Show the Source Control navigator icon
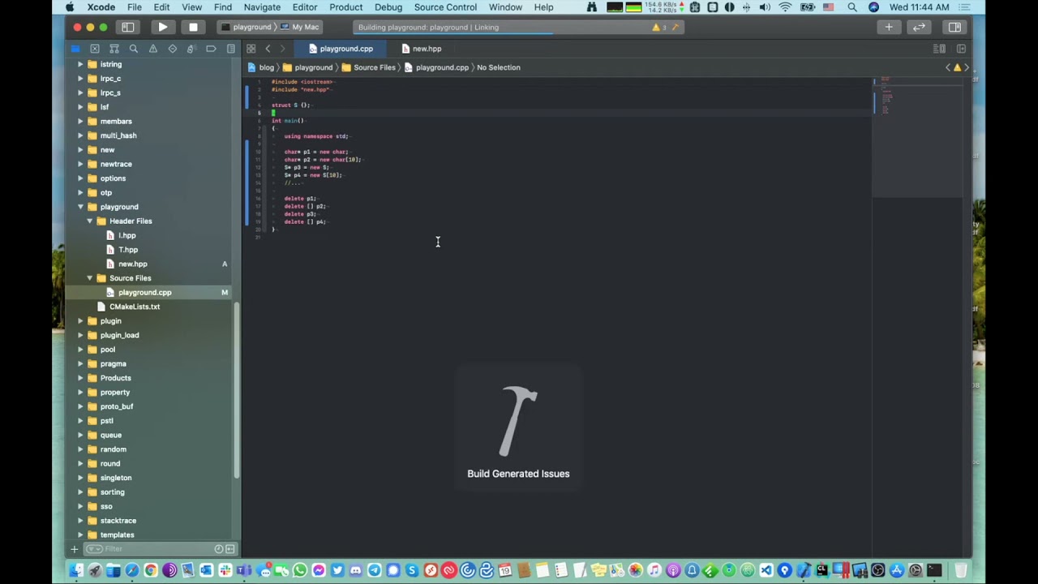 [95, 49]
